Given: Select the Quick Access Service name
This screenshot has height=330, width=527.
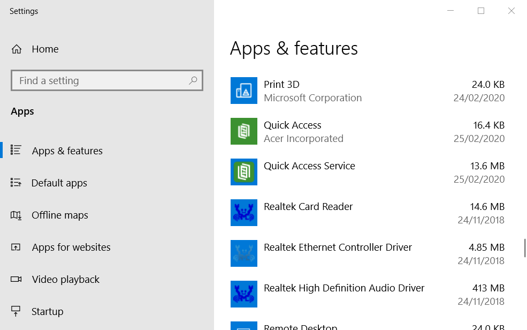Looking at the screenshot, I should click(310, 166).
